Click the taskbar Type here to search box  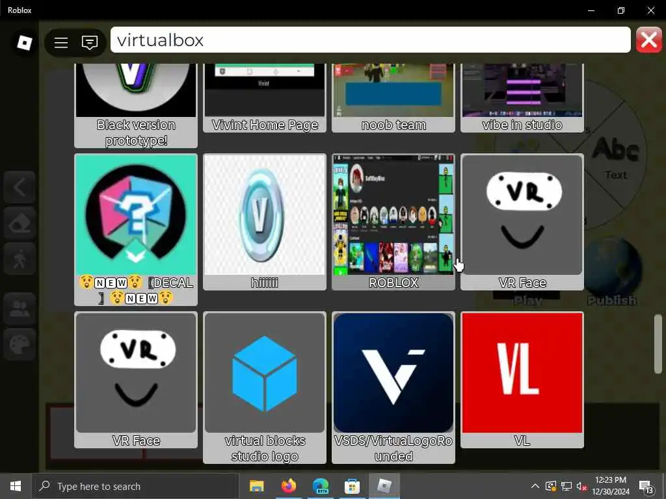pos(135,486)
